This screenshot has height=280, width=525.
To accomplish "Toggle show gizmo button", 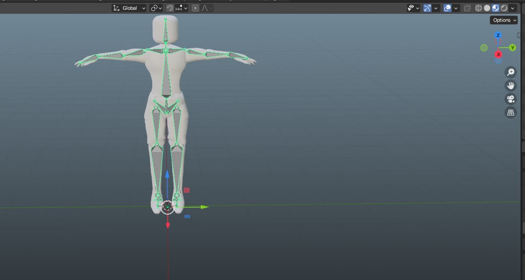I will point(427,8).
